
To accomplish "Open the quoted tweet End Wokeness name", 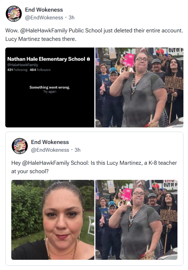I will [50, 142].
